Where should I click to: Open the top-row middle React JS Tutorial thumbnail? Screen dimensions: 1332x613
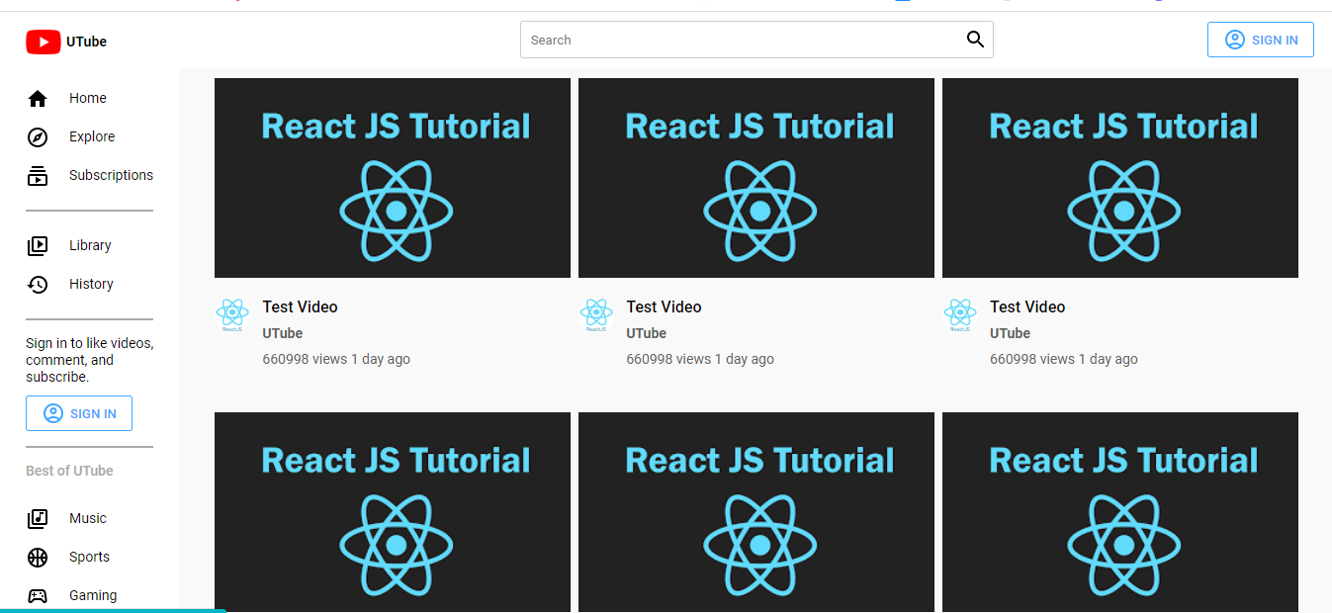coord(756,178)
